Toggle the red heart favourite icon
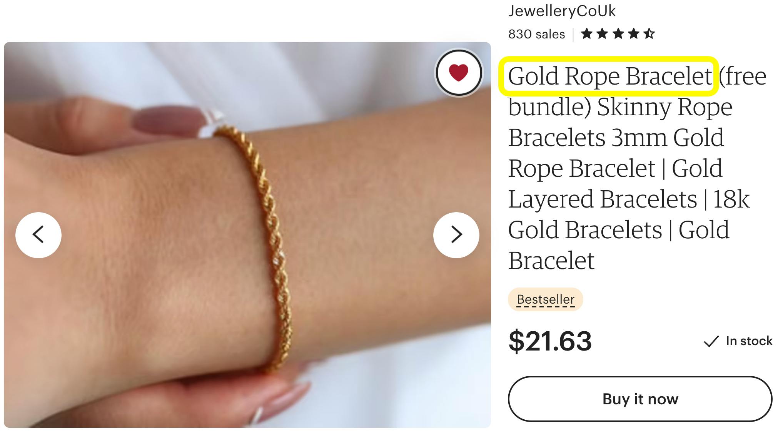This screenshot has width=778, height=432. [x=459, y=73]
